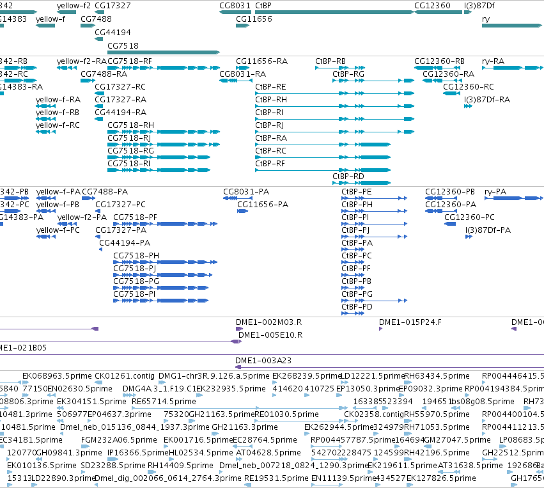Image resolution: width=544 pixels, height=488 pixels.
Task: Select protein ry-PA
Action: coord(513,198)
